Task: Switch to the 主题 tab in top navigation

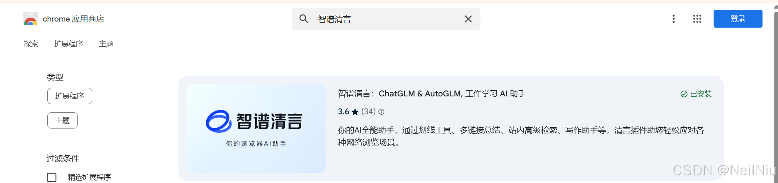Action: click(x=106, y=44)
